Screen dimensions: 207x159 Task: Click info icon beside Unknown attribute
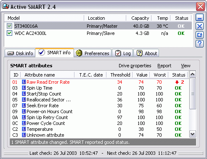24,135
